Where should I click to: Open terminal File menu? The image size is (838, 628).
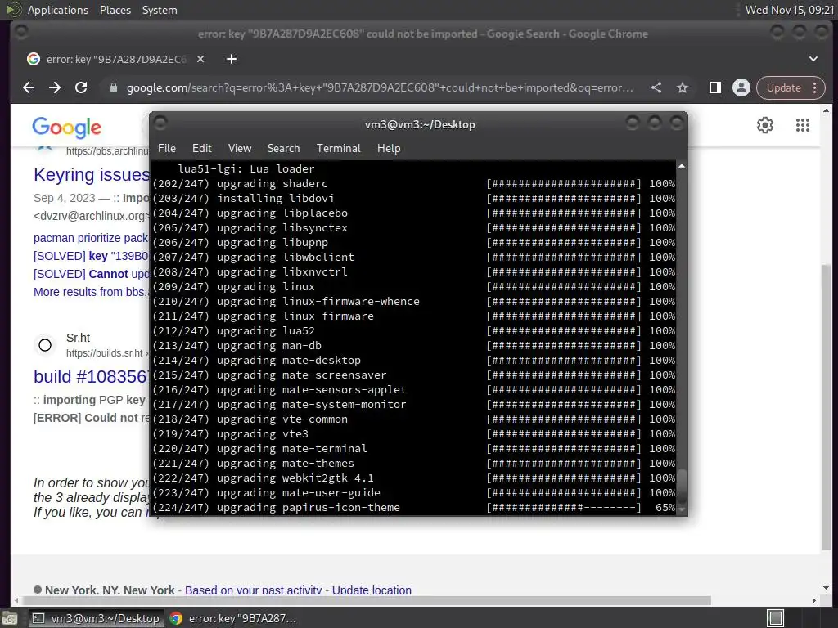point(167,148)
